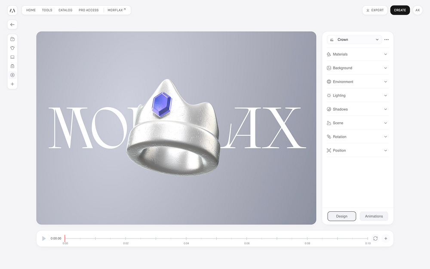
Task: Select the t-shirt apparel icon
Action: [12, 48]
